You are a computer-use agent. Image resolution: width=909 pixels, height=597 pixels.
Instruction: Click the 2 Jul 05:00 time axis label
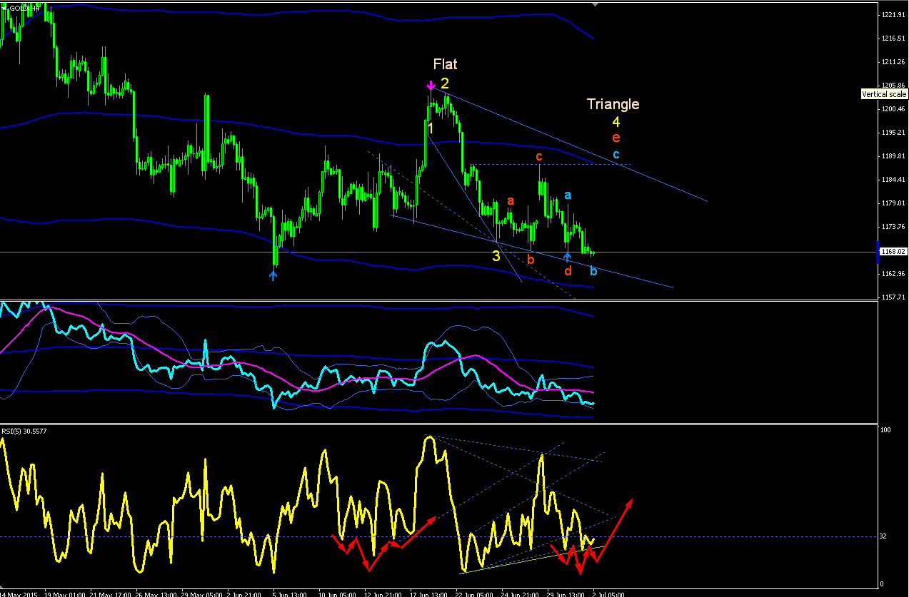coord(609,593)
